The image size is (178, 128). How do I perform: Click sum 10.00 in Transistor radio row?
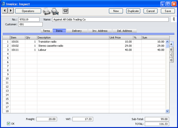154,42
